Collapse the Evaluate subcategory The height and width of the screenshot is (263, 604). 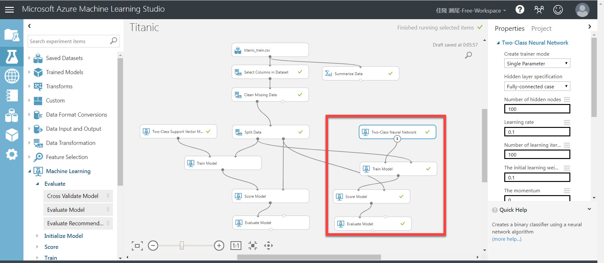pos(37,184)
